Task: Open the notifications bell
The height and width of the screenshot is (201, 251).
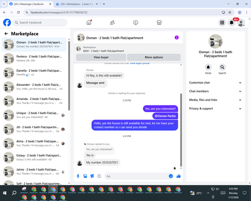Action: point(231,23)
